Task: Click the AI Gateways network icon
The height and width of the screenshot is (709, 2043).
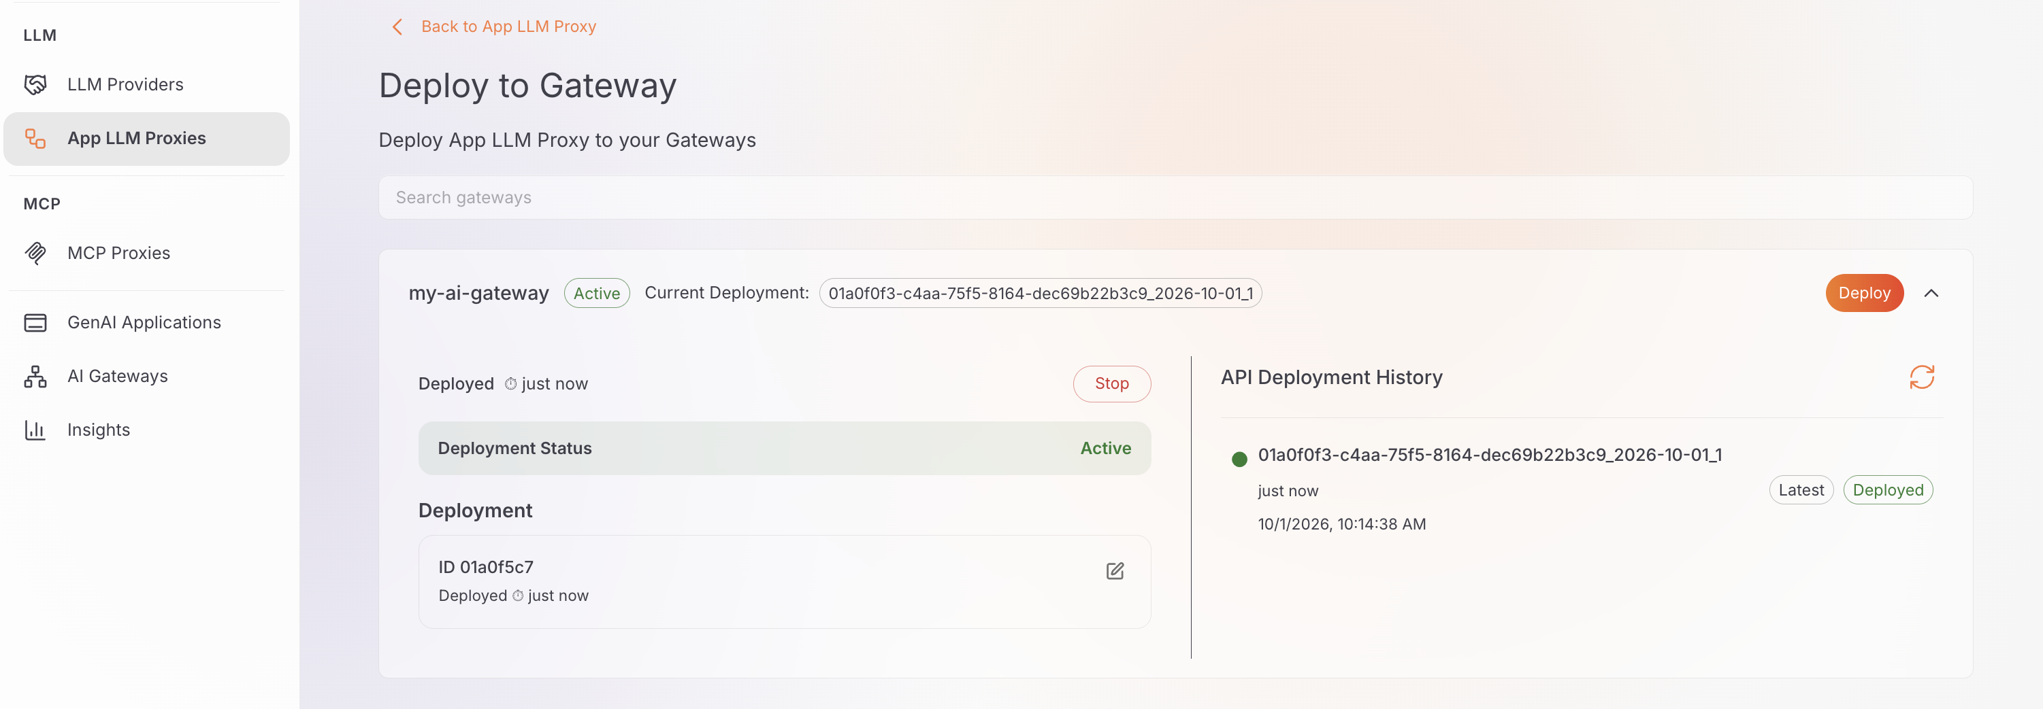Action: [x=35, y=377]
